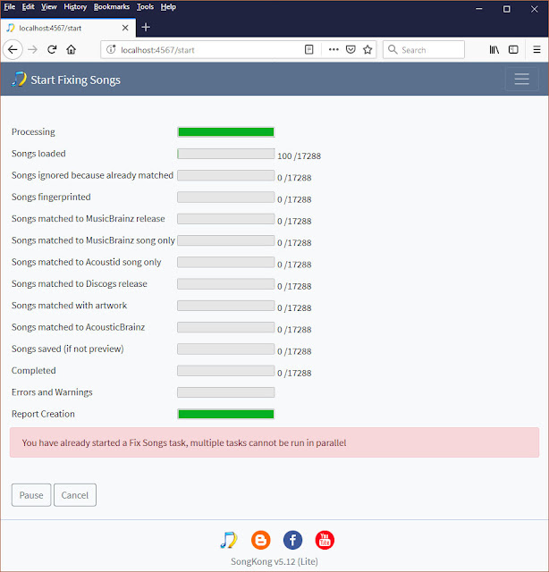Open the History menu
The image size is (549, 572).
click(x=75, y=7)
